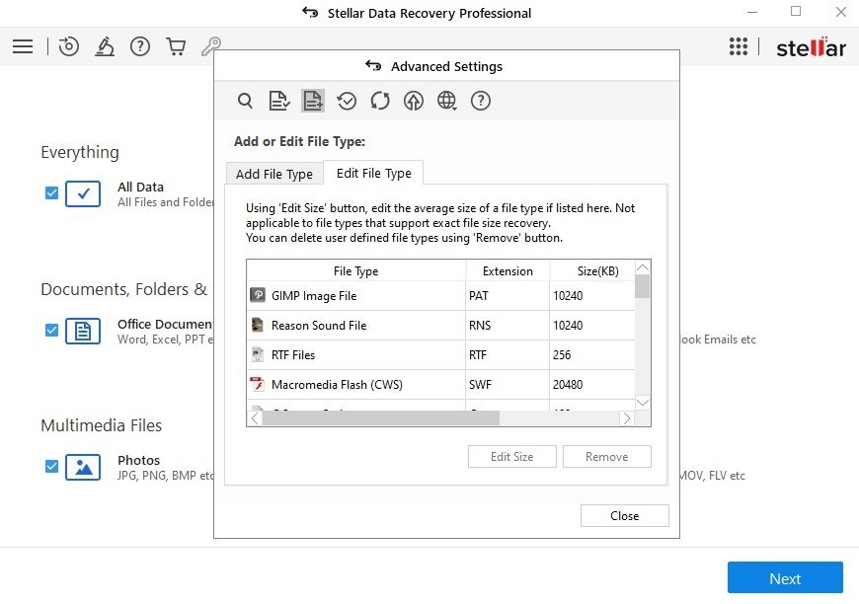Click the resume recovery icon in toolbar
The image size is (859, 604).
(68, 46)
